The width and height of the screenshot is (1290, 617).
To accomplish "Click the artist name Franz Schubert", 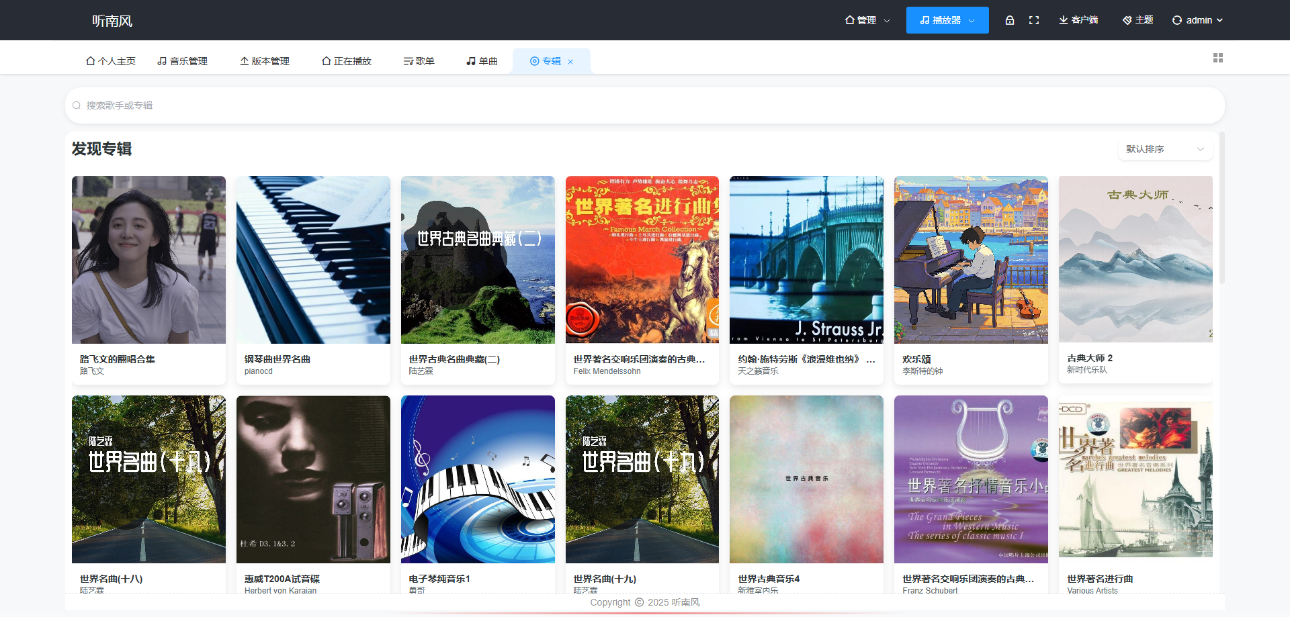I will point(931,591).
